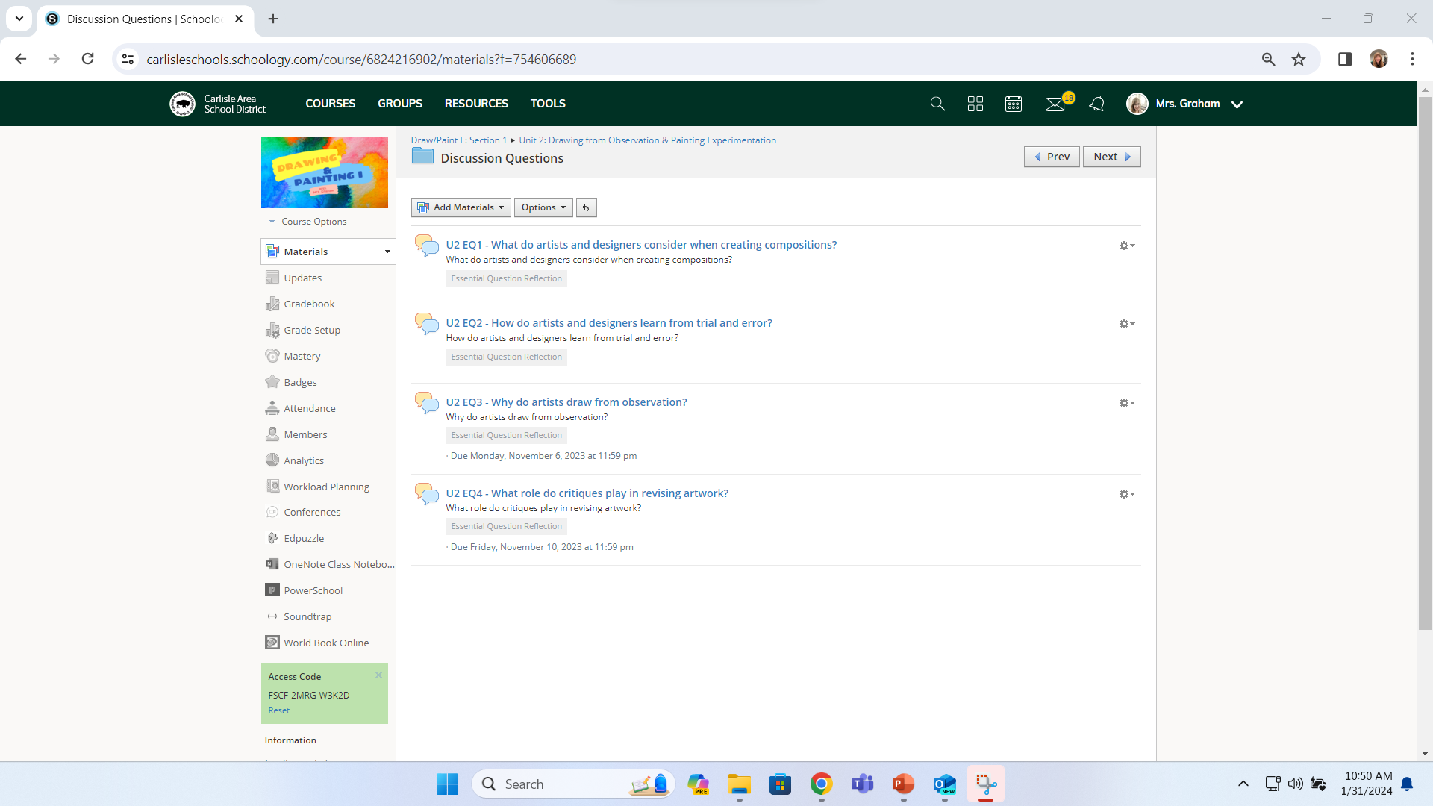Viewport: 1433px width, 806px height.
Task: Open Mastery in the sidebar
Action: coord(302,356)
